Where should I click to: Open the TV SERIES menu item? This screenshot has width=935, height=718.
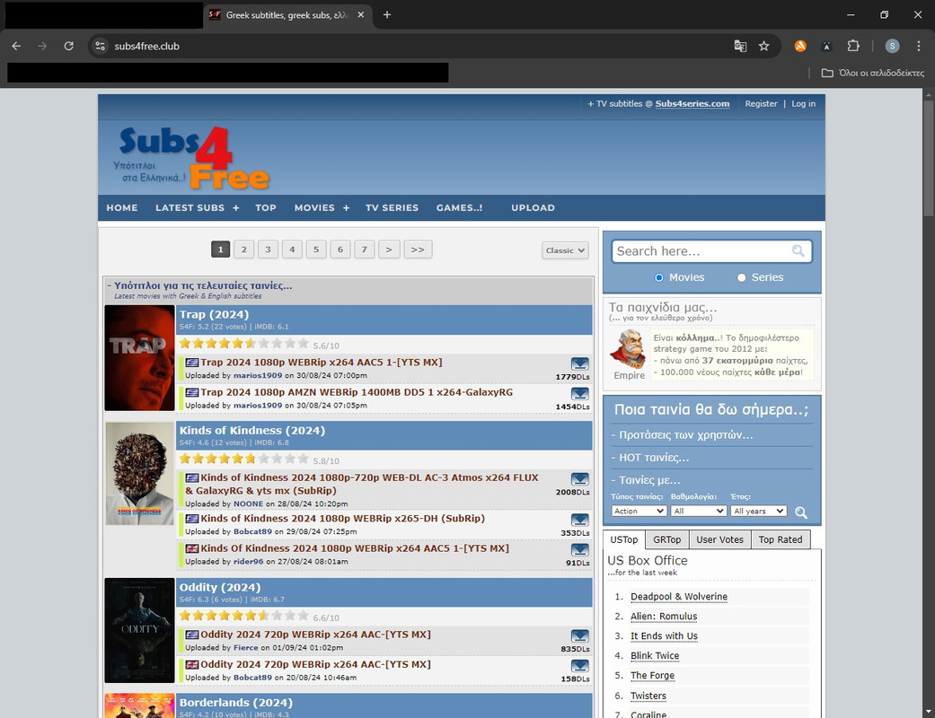(392, 208)
